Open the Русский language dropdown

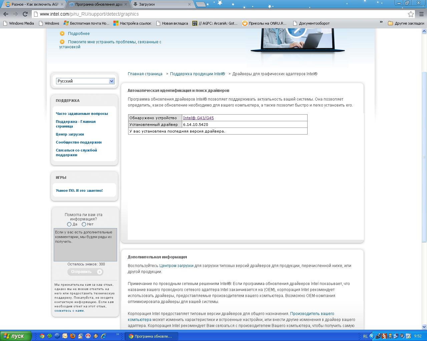click(x=85, y=81)
